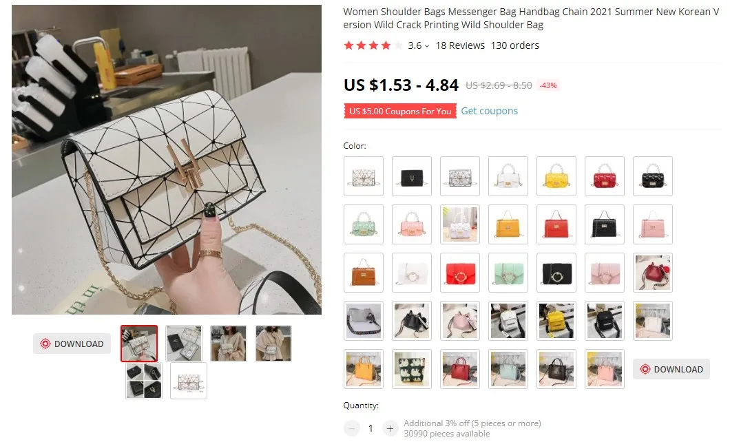Show the second gallery thumbnail with two bags

pos(184,344)
